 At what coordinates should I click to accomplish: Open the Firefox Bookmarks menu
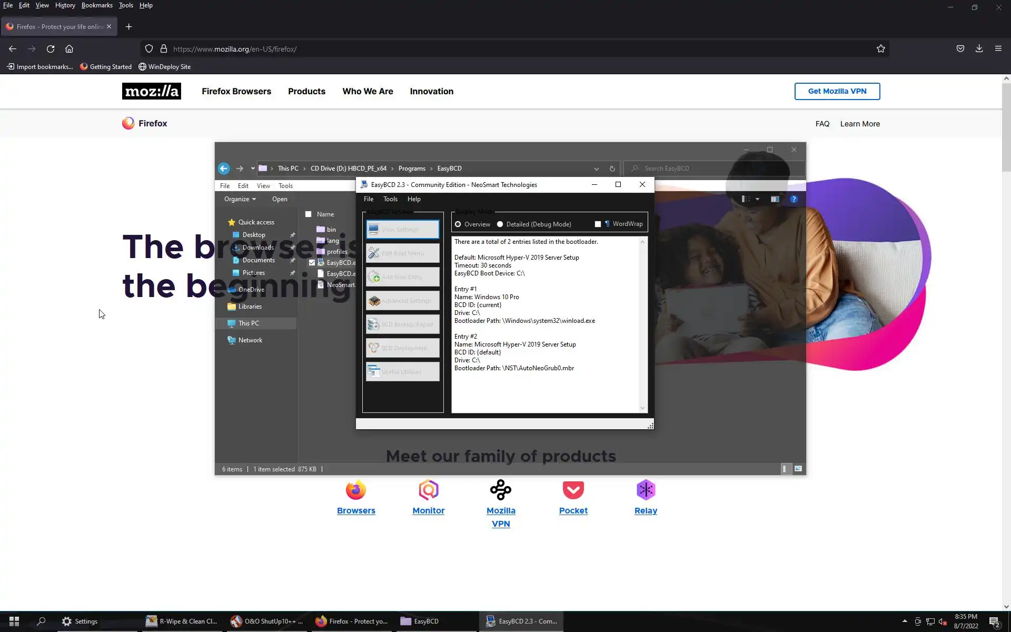(x=97, y=5)
